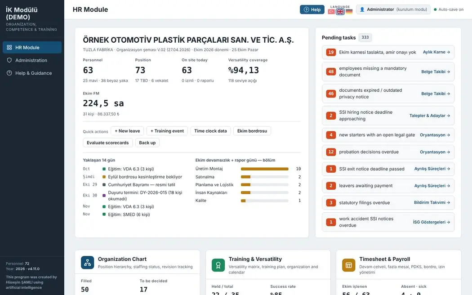
Task: Open Help & Guidance in the sidebar
Action: click(x=32, y=73)
